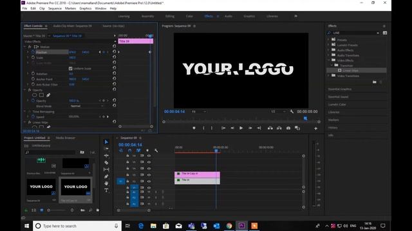Image resolution: width=412 pixels, height=231 pixels.
Task: Open the Media Browser tab
Action: coord(66,138)
